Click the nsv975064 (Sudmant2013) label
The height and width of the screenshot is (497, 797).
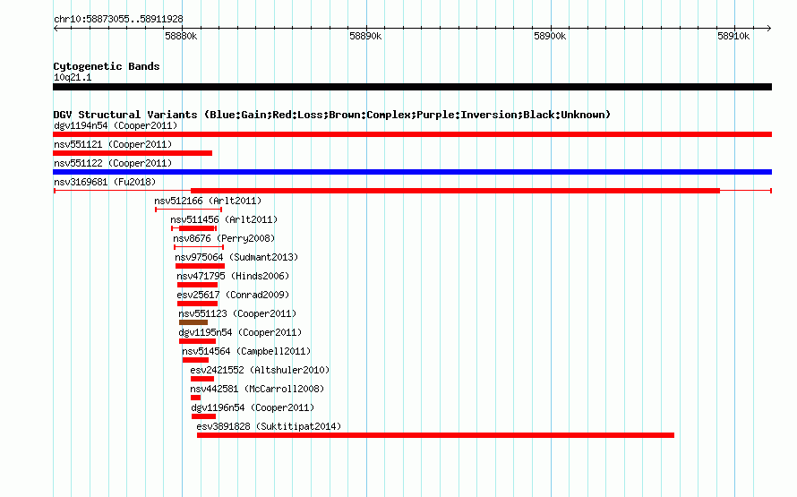236,257
